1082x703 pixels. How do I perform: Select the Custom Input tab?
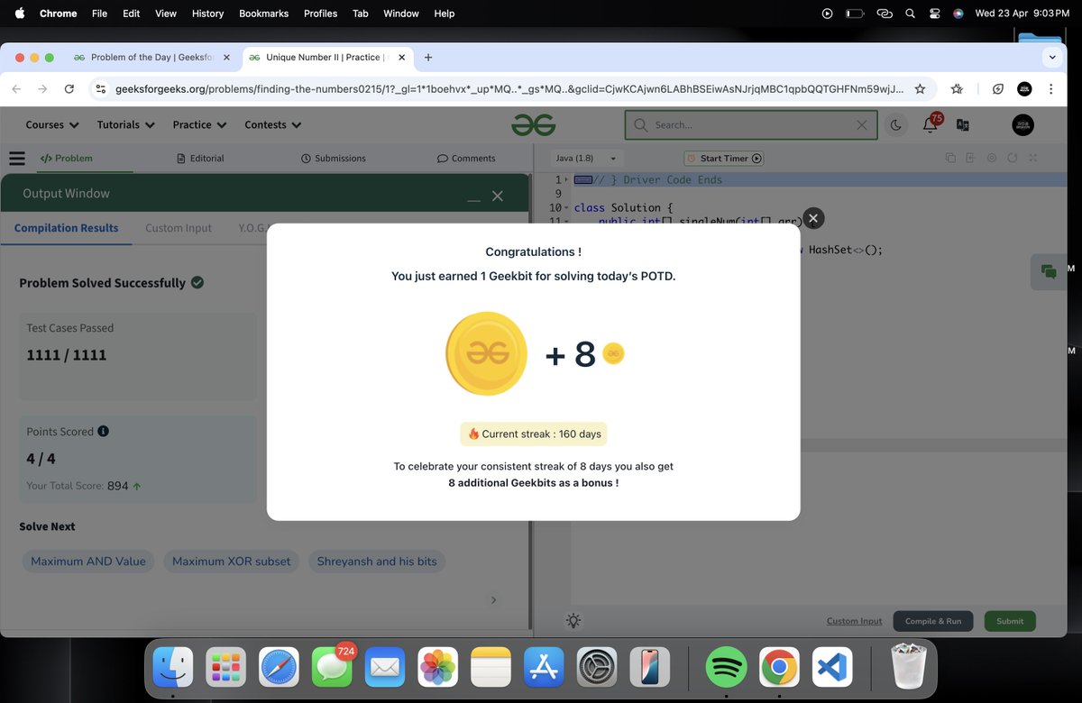tap(179, 228)
